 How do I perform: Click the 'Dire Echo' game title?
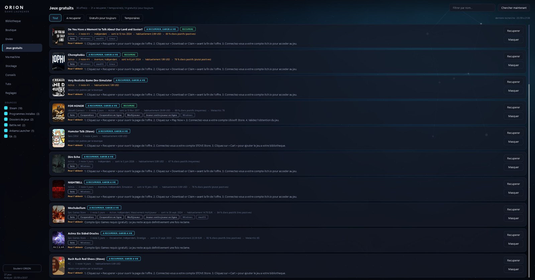(x=74, y=157)
